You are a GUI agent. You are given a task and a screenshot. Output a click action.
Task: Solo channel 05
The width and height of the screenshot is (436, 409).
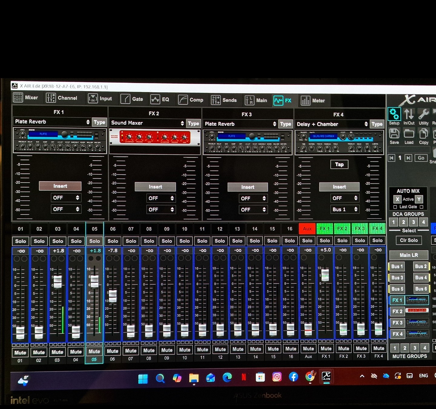[94, 241]
